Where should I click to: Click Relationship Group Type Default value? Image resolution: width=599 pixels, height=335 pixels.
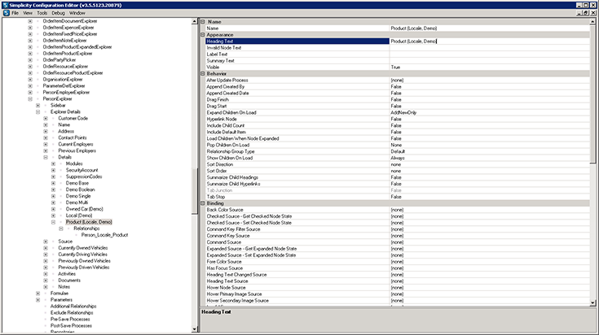489,151
